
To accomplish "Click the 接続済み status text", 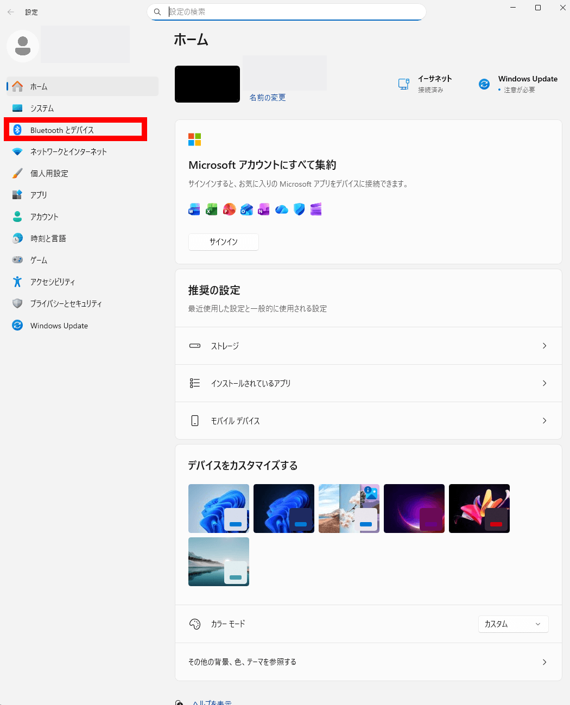I will pos(430,90).
